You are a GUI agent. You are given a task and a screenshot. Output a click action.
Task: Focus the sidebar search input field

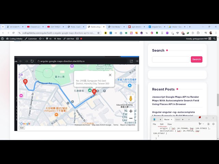click(x=170, y=59)
